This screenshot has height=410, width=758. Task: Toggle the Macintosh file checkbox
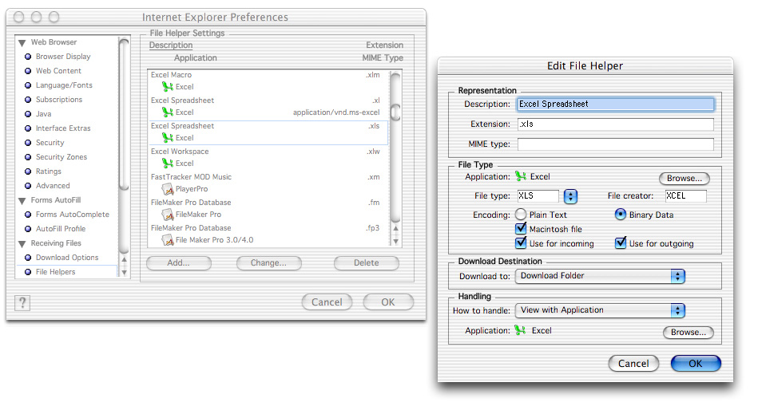[x=521, y=228]
